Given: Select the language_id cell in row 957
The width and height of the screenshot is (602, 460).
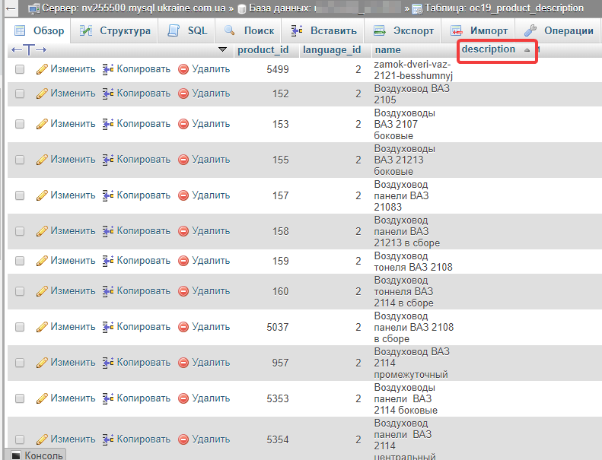Looking at the screenshot, I should (358, 363).
